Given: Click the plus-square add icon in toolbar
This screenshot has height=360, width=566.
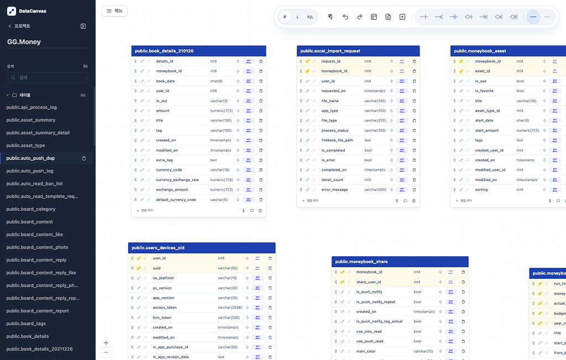Looking at the screenshot, I should pyautogui.click(x=402, y=17).
